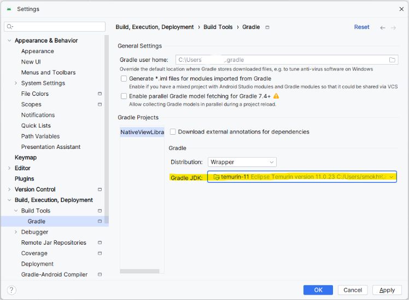Click the forward arrow navigation icon
This screenshot has width=409, height=300.
click(393, 28)
